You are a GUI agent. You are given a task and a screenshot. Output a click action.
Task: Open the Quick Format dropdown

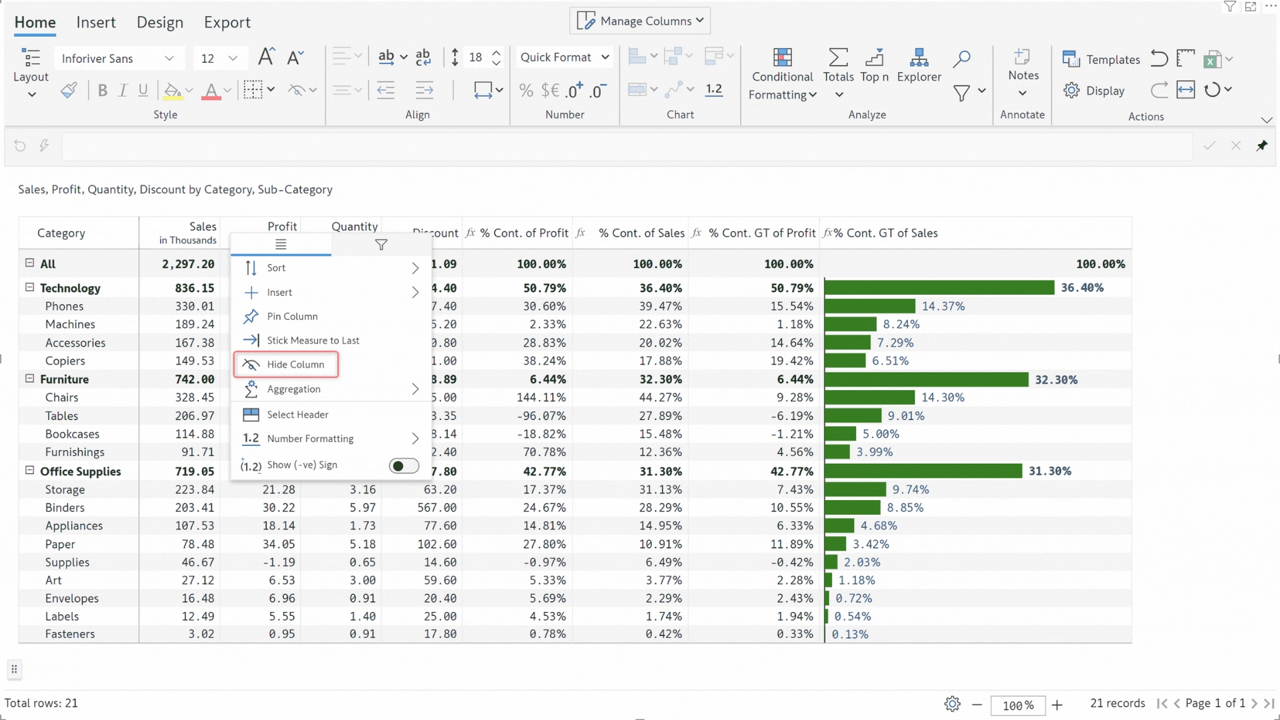[x=564, y=57]
